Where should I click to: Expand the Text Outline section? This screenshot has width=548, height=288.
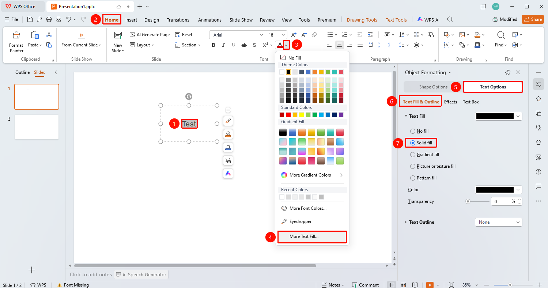point(405,222)
